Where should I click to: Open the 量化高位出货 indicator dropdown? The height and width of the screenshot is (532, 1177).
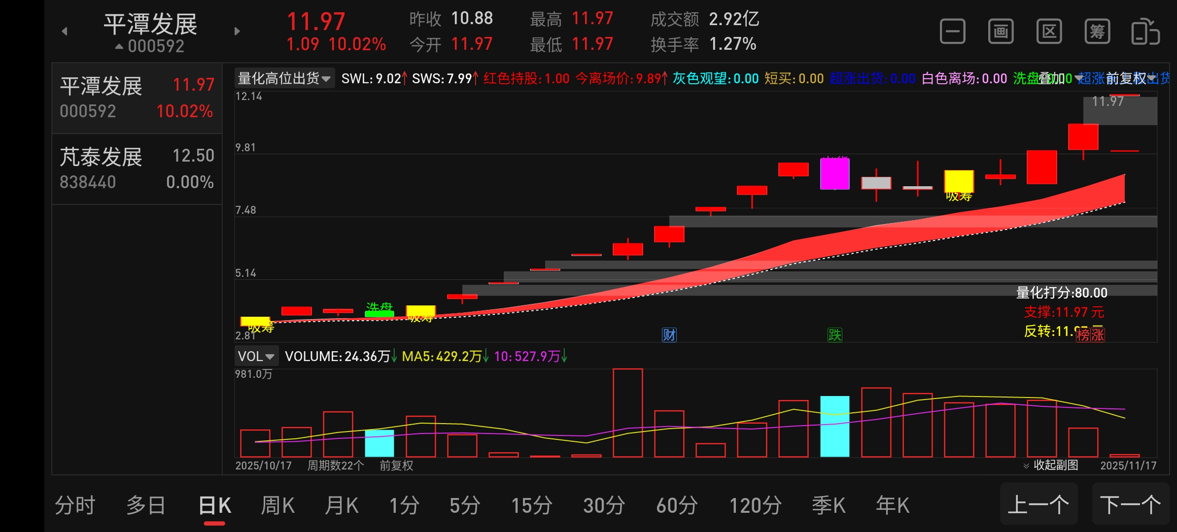(284, 78)
